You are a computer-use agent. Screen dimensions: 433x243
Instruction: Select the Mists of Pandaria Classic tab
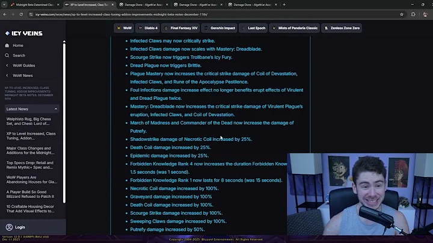coord(294,28)
